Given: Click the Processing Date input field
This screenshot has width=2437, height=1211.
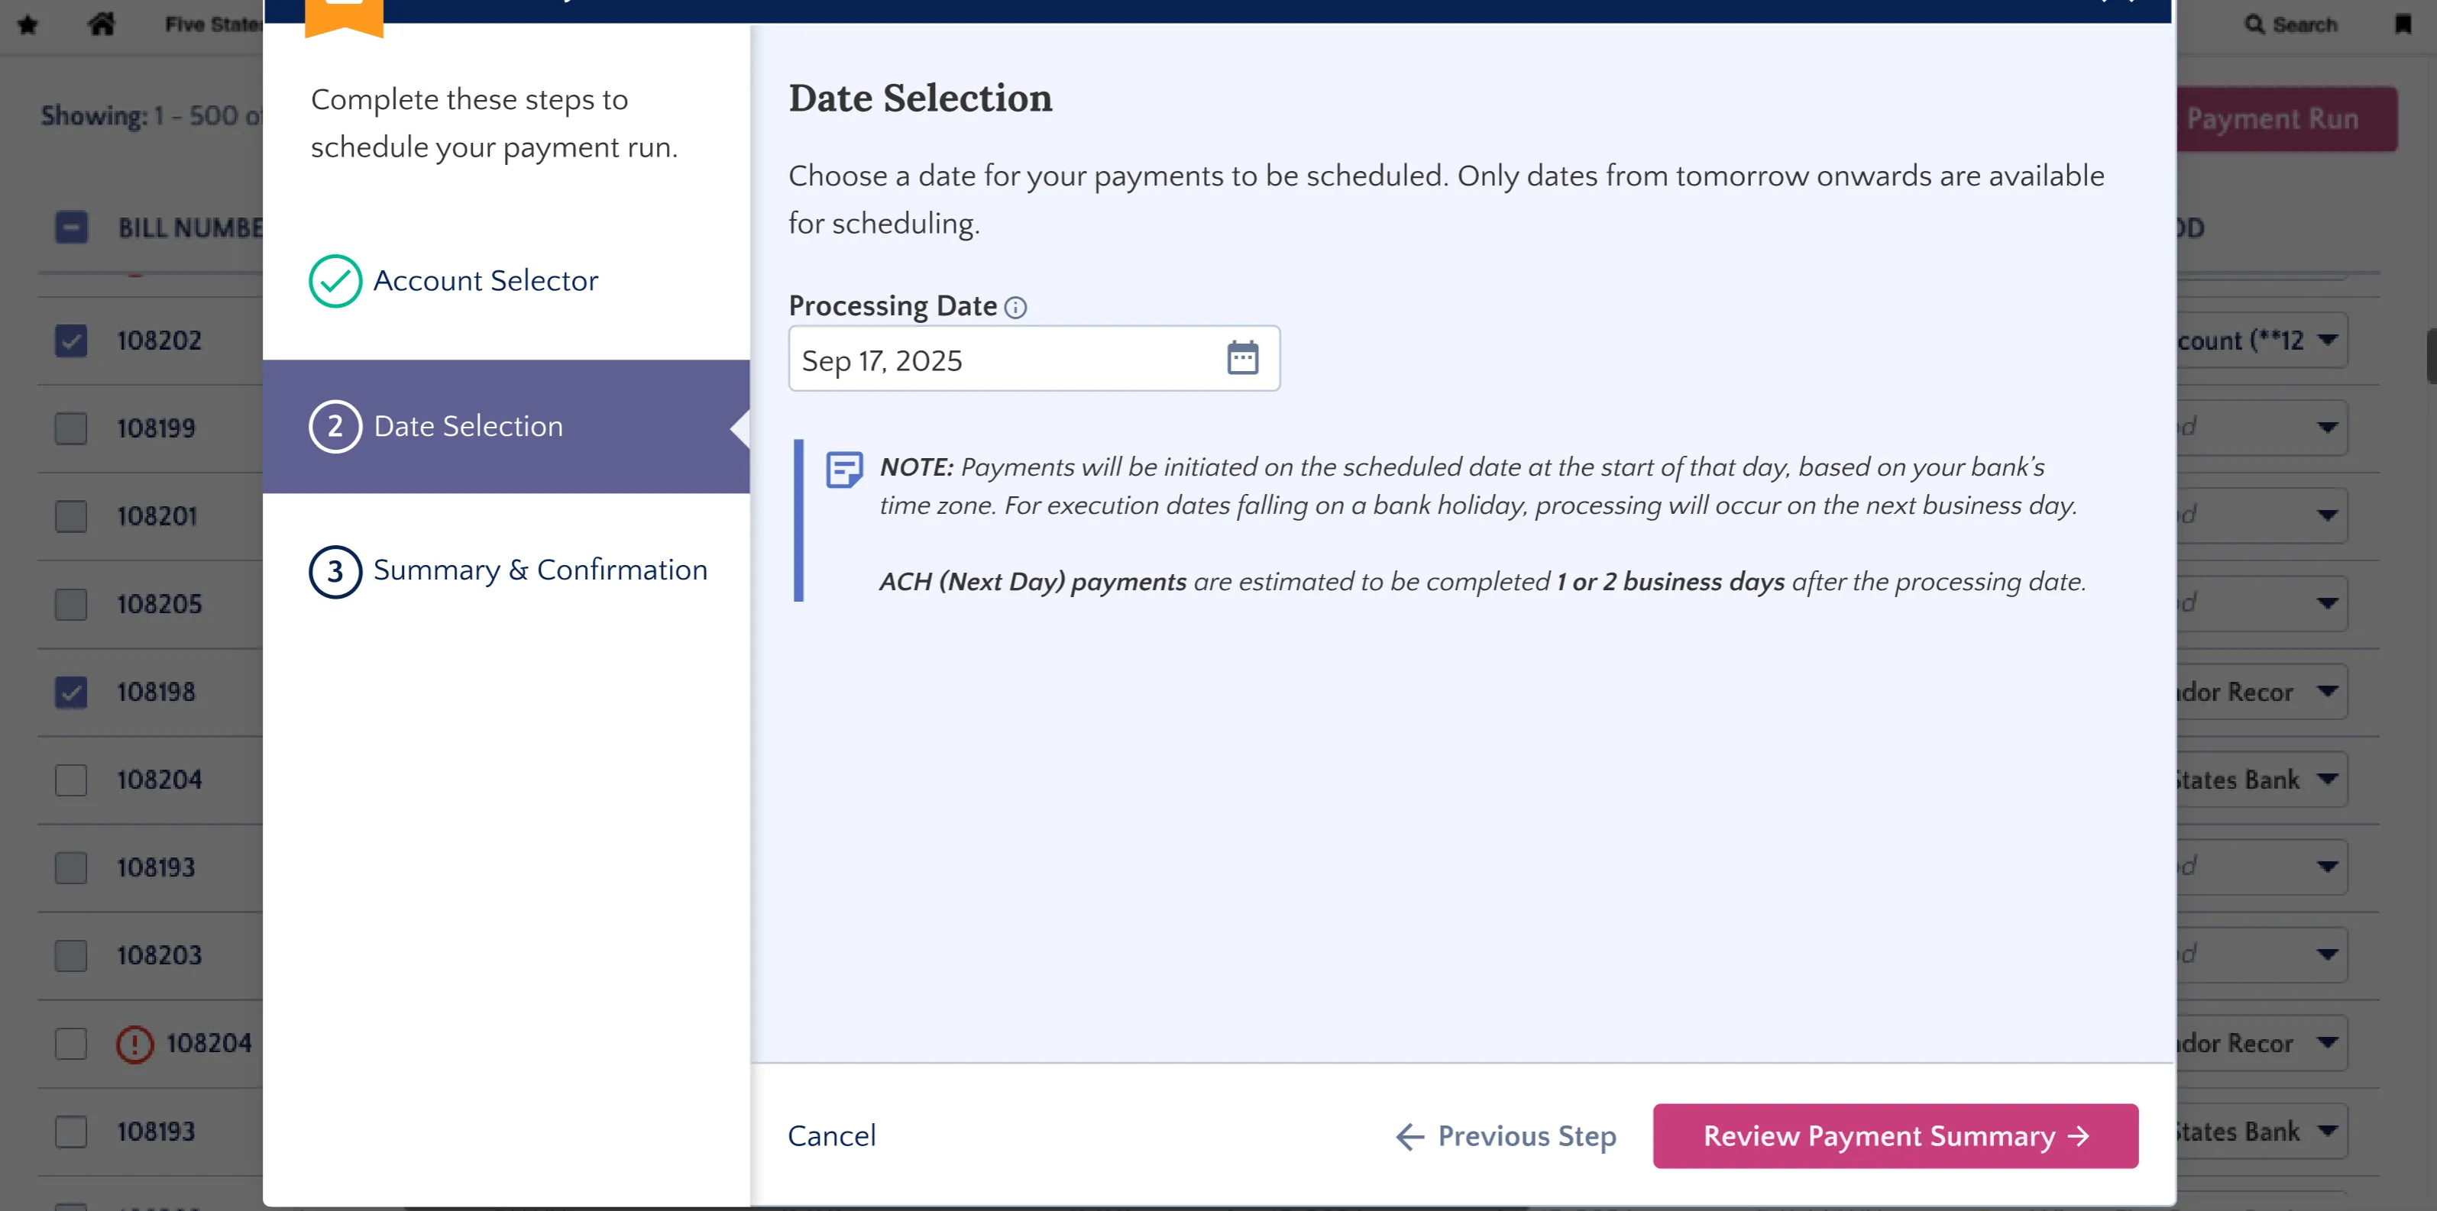Looking at the screenshot, I should (x=1033, y=358).
